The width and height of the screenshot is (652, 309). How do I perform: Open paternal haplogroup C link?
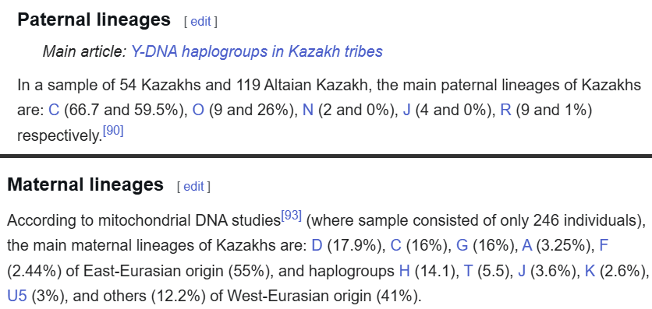click(54, 111)
